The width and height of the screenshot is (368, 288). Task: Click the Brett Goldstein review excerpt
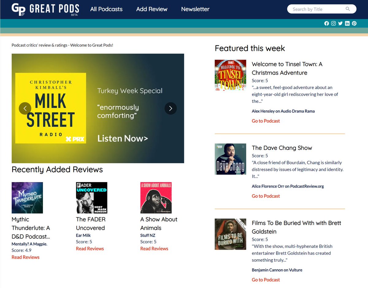292,253
